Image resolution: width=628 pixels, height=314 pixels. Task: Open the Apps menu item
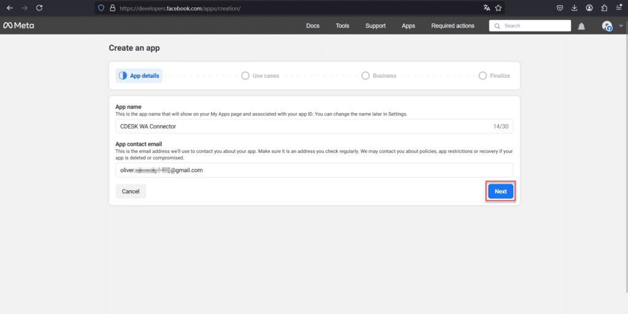pos(408,26)
